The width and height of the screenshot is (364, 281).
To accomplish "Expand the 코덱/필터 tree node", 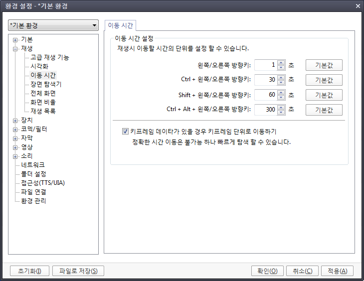I will point(15,130).
